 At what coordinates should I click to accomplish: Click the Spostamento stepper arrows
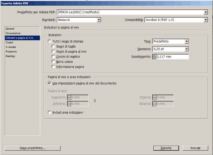click(154, 57)
